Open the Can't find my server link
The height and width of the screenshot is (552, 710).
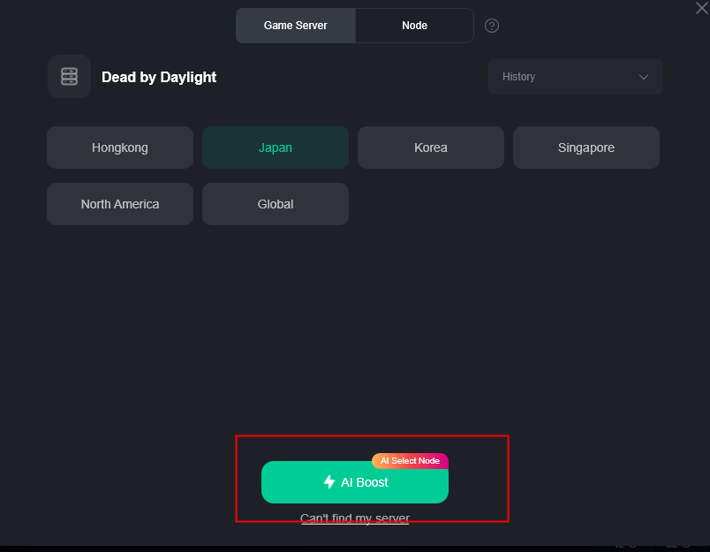(354, 518)
